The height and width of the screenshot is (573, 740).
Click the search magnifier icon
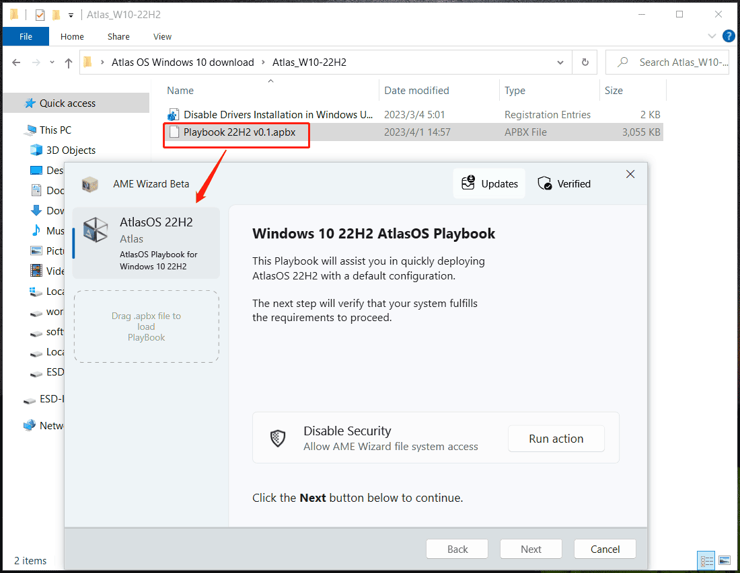(622, 62)
